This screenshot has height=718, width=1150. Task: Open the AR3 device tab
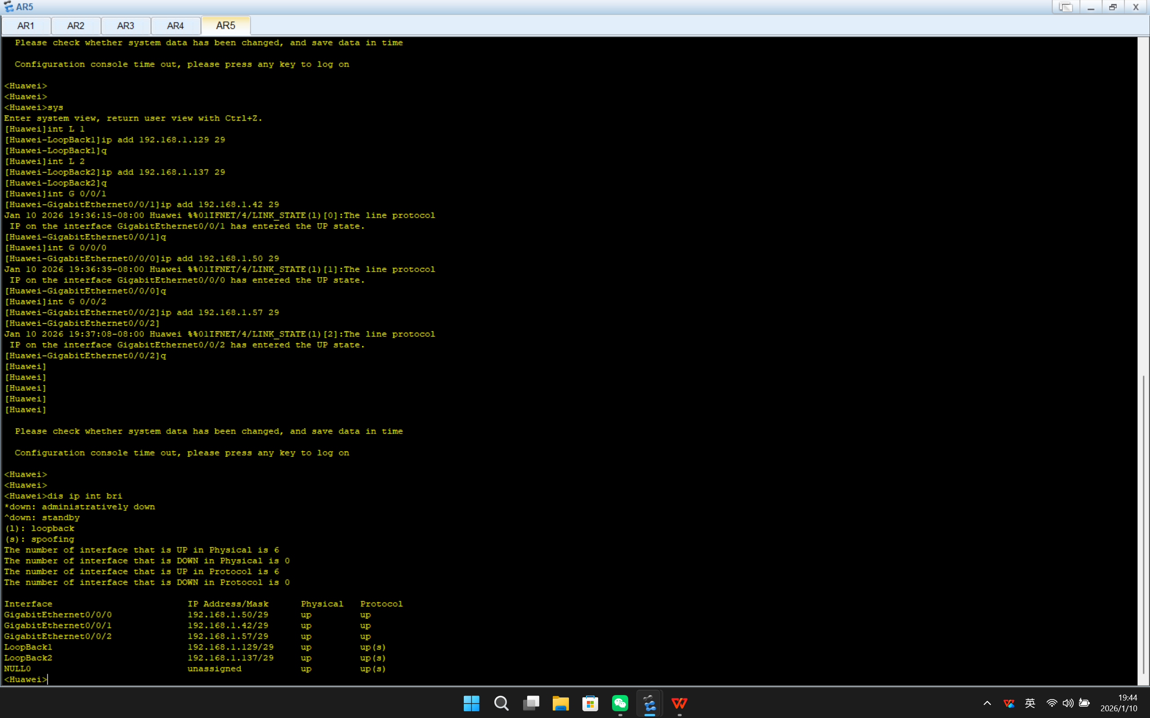tap(125, 26)
